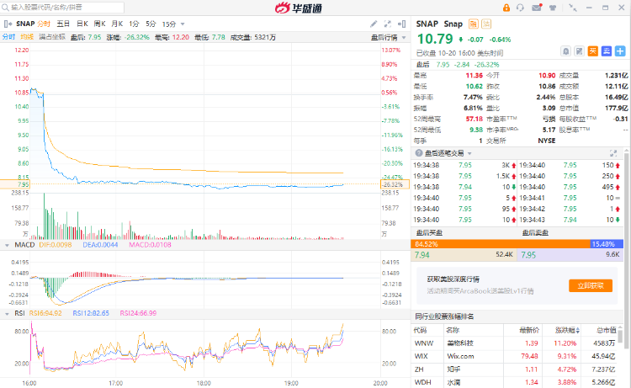Switch to 5分 chart tab

pyautogui.click(x=151, y=24)
